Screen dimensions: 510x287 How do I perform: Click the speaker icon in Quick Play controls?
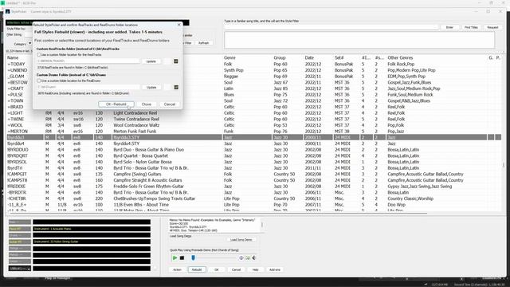pyautogui.click(x=253, y=258)
